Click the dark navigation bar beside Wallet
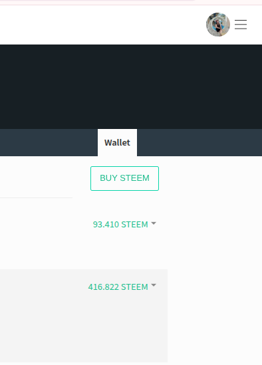 (199, 142)
